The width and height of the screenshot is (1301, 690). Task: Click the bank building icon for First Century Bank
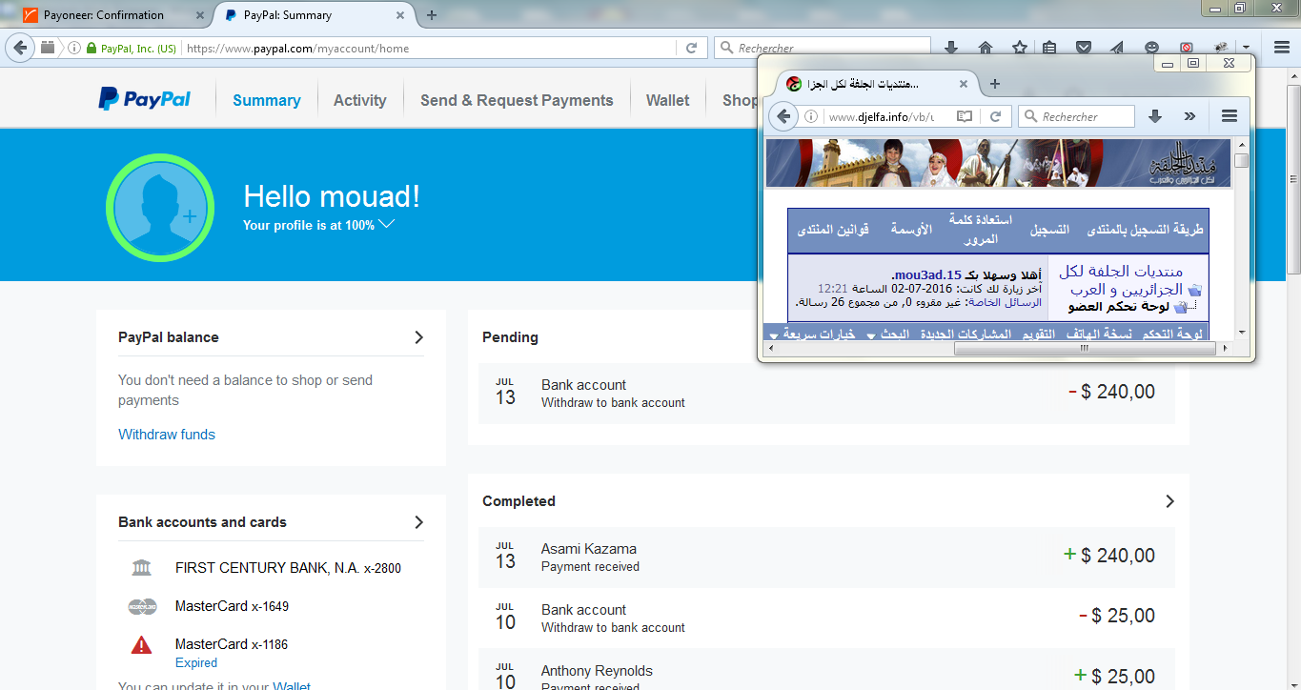click(x=142, y=568)
